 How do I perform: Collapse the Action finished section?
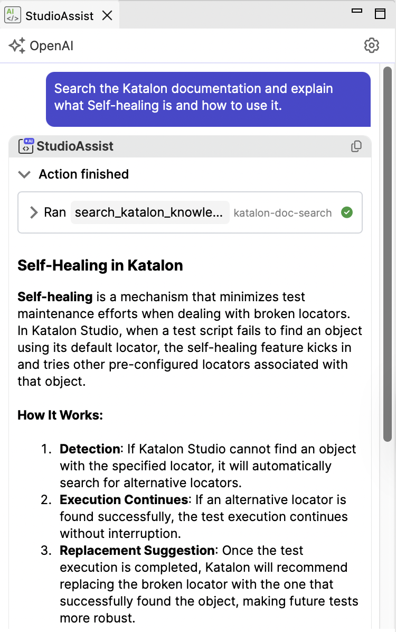[25, 174]
